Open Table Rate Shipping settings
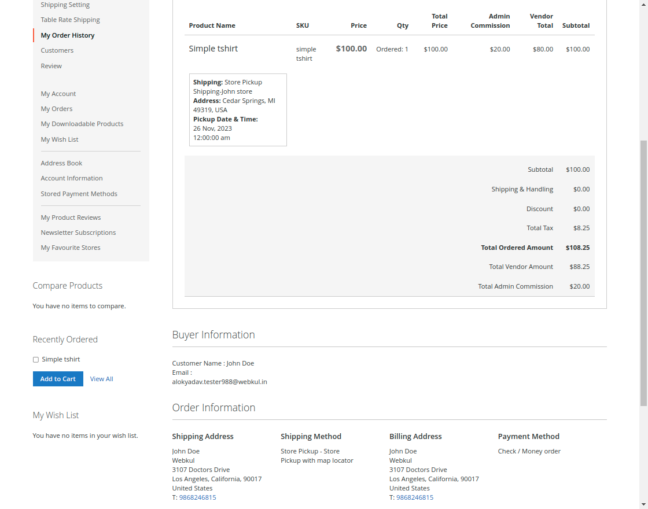 [70, 19]
